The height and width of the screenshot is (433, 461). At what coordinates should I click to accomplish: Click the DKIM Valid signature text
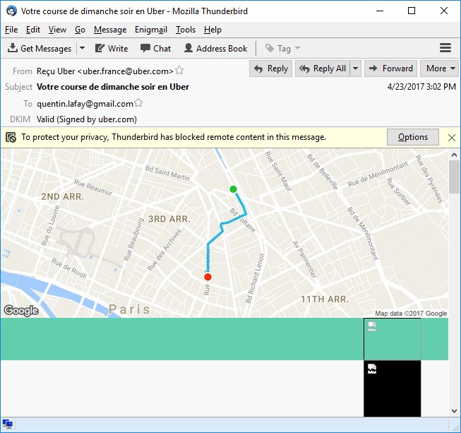[x=87, y=119]
